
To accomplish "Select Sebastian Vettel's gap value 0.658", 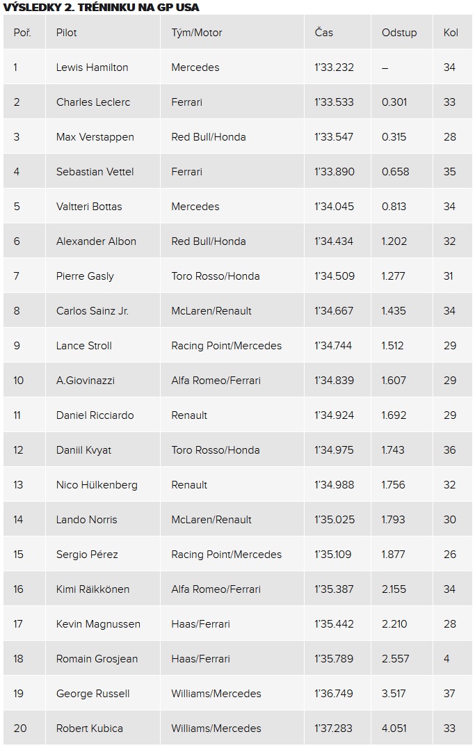I will pos(395,172).
